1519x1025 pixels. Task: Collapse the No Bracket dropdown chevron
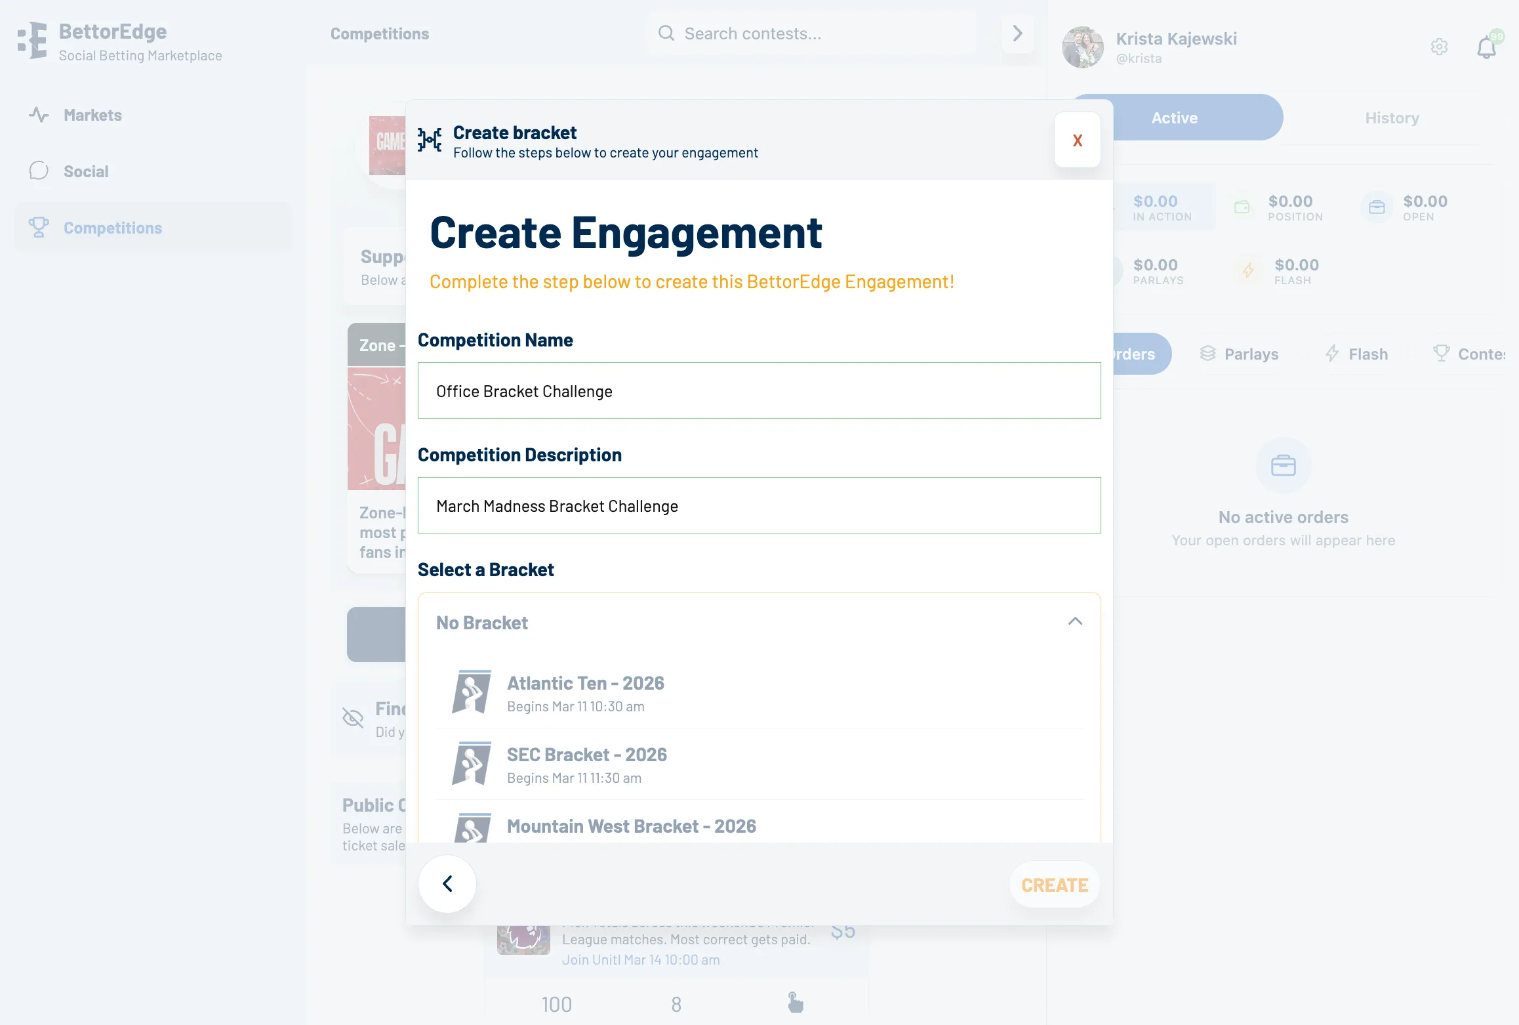1075,621
